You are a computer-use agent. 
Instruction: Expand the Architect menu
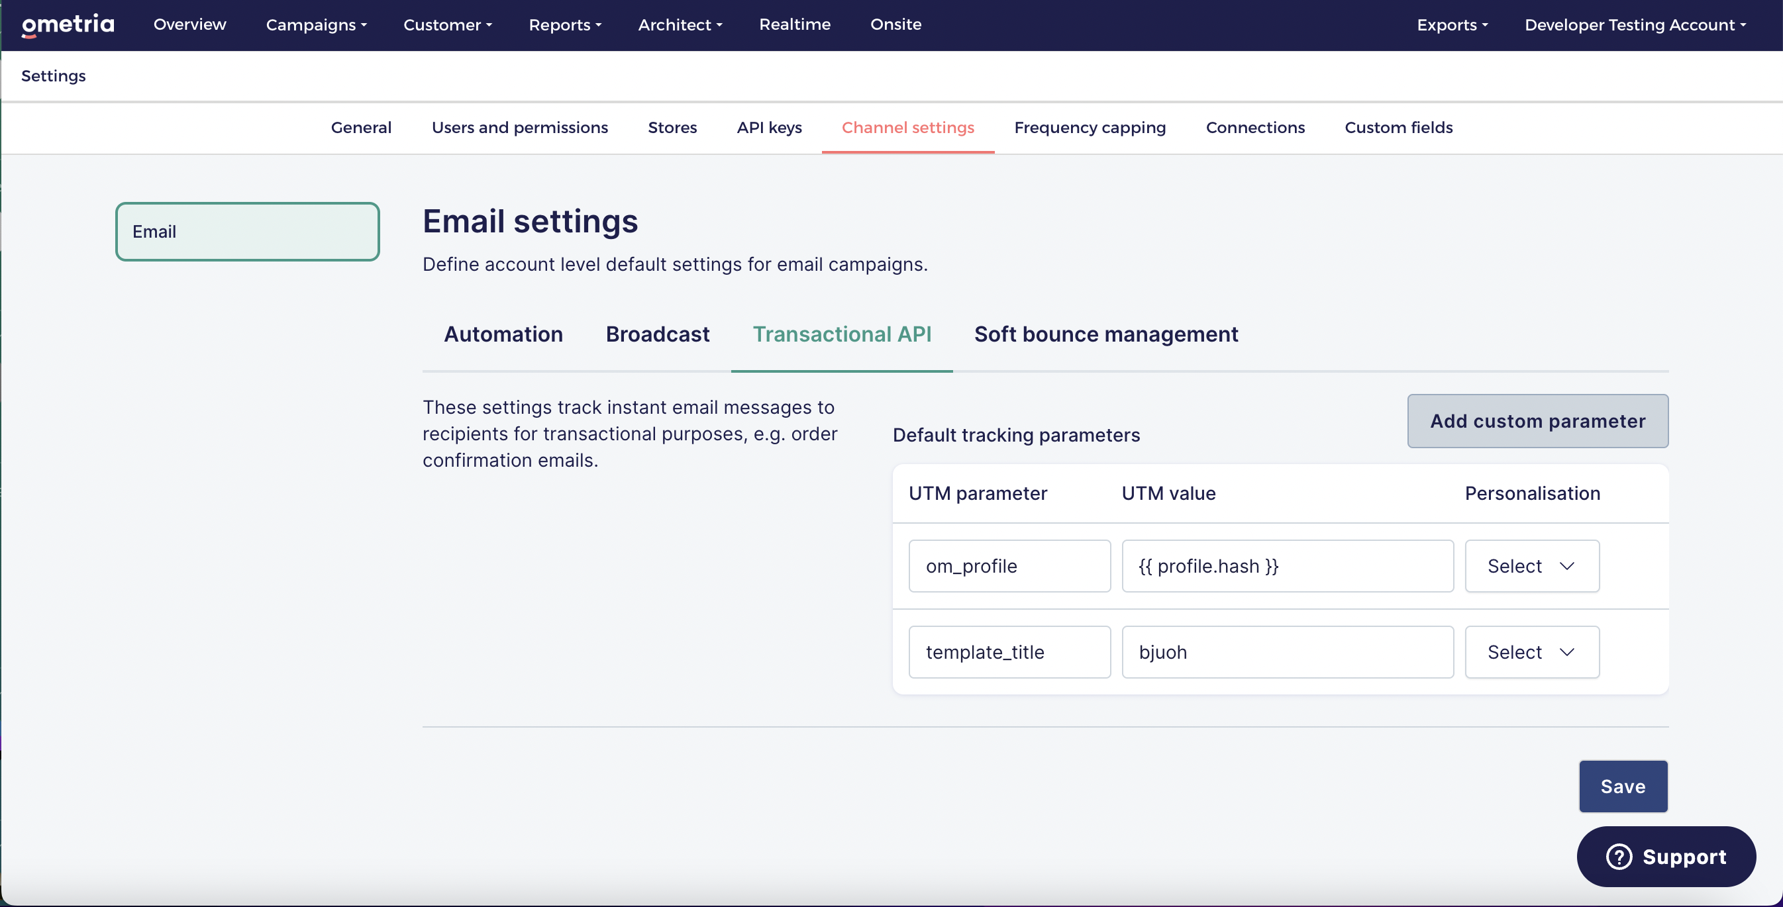[680, 25]
